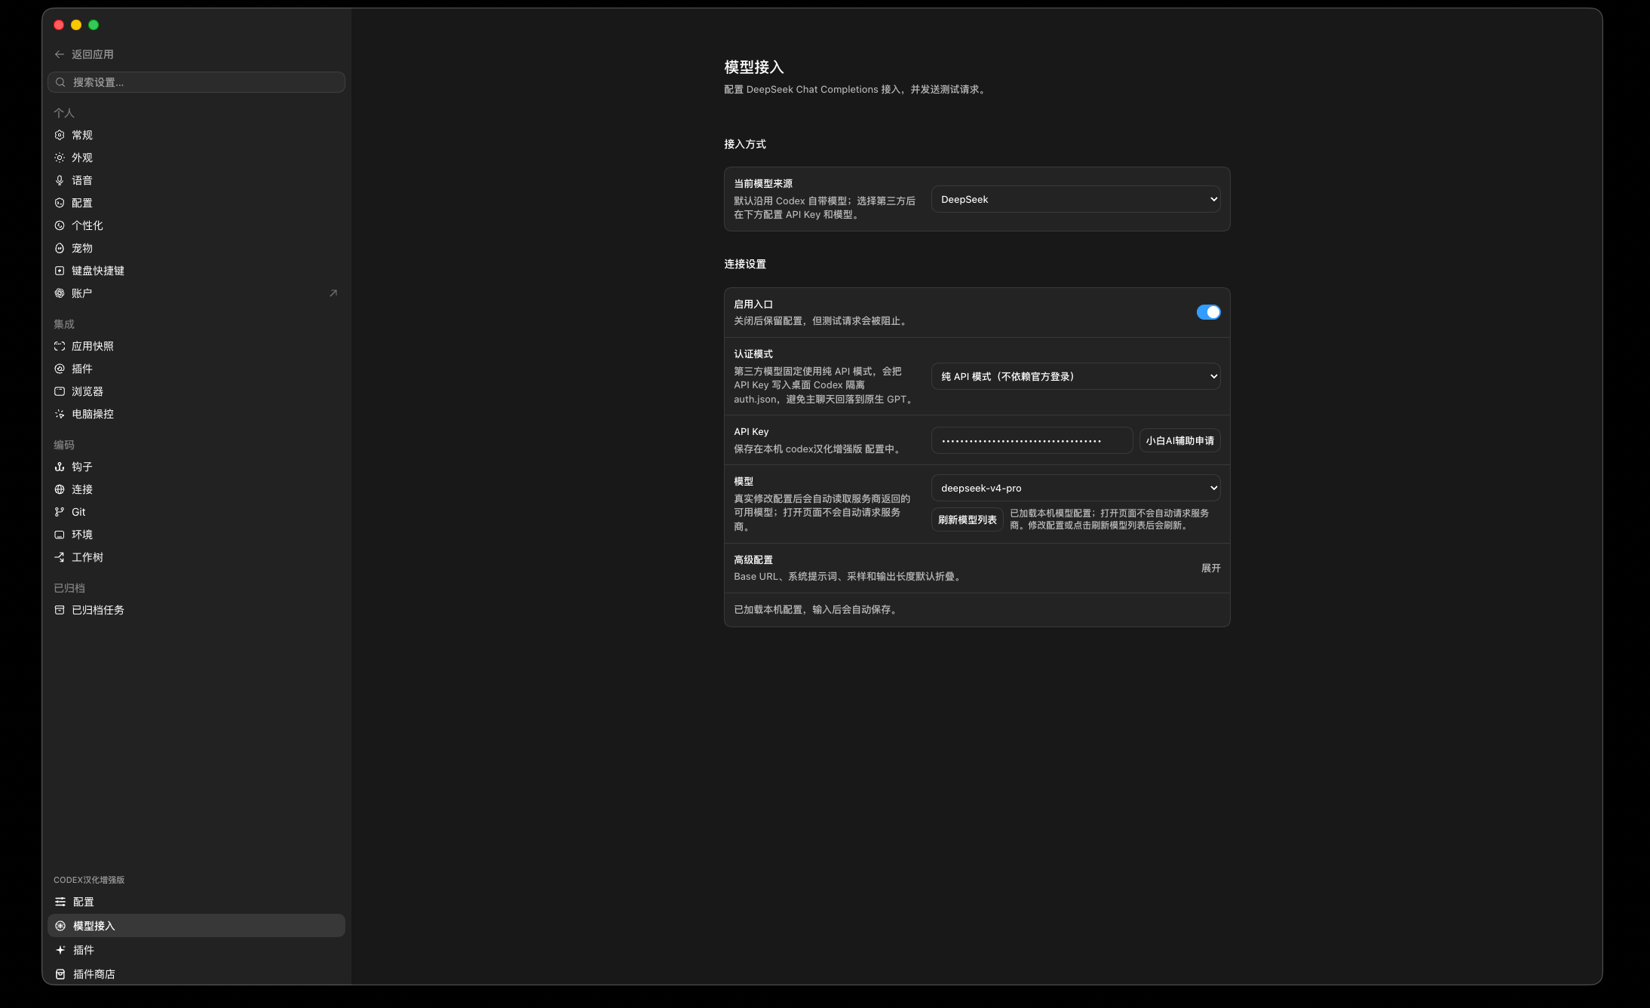Go to 键盘快捷键 settings
The width and height of the screenshot is (1650, 1008).
point(196,271)
